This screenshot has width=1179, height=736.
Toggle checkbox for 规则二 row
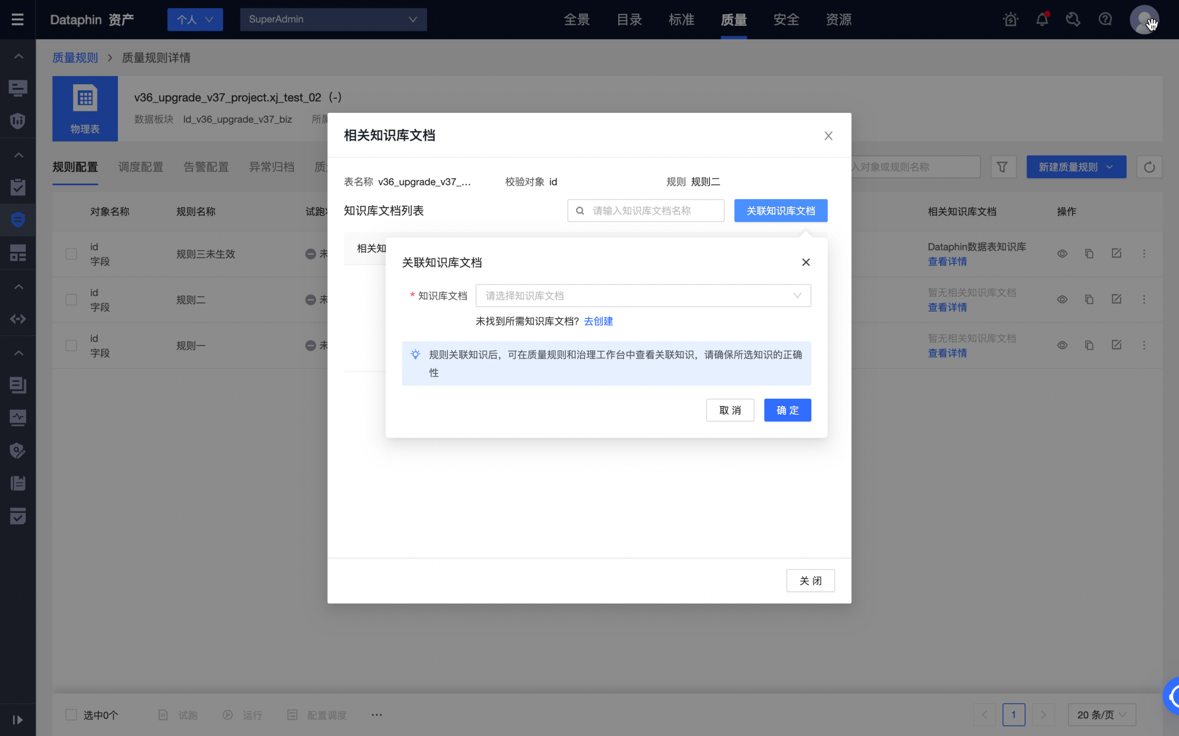click(x=71, y=299)
